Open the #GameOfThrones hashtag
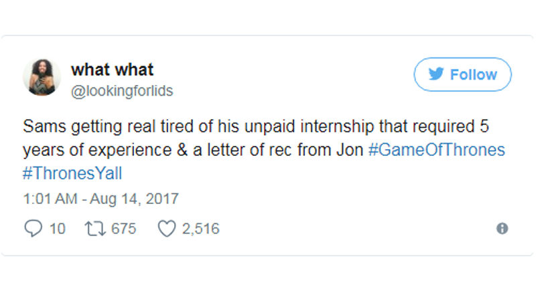536x301 pixels. click(437, 150)
